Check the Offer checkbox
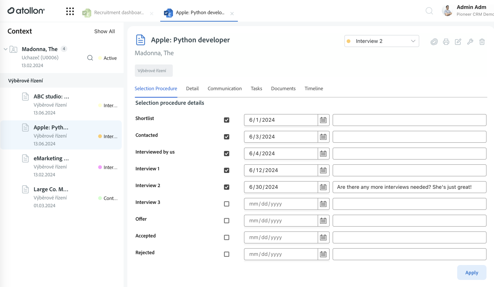The width and height of the screenshot is (494, 287). pos(226,220)
